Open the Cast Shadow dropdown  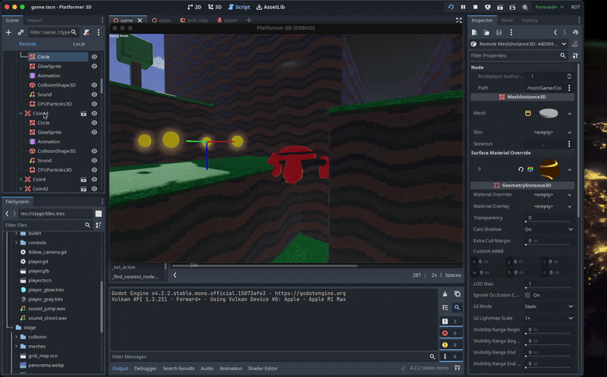coord(546,229)
